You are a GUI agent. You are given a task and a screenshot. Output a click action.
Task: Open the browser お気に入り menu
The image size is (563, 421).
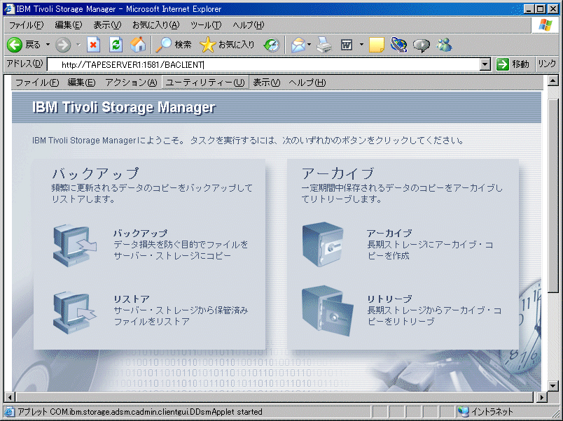coord(155,25)
